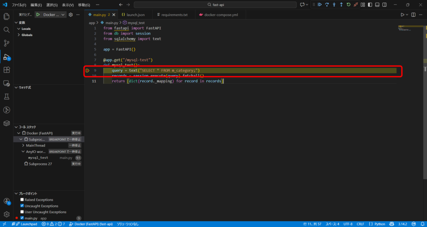Disconnect the debugger with the red plug icon
The image size is (427, 227).
tap(355, 5)
